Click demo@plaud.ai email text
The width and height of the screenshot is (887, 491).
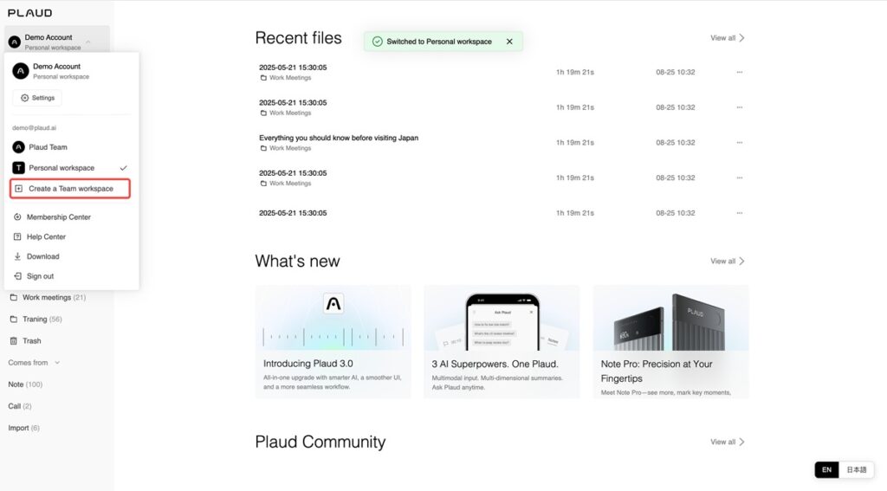[34, 128]
